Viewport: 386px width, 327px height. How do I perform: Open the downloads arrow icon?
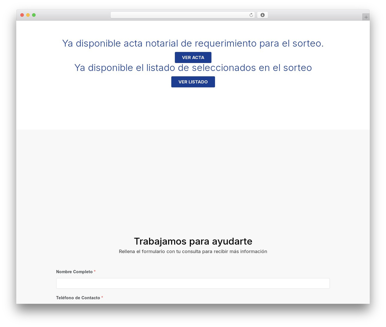pyautogui.click(x=262, y=15)
